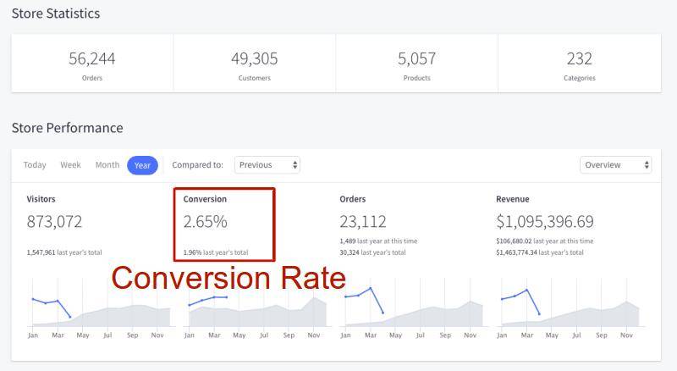This screenshot has height=371, width=677.
Task: Switch to the Month time range
Action: coord(107,165)
